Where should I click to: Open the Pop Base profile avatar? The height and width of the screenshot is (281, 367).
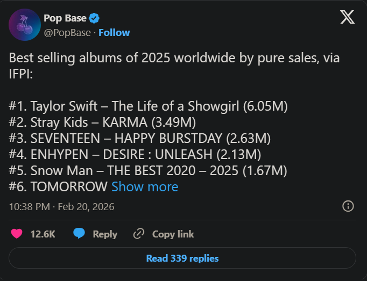coord(25,25)
